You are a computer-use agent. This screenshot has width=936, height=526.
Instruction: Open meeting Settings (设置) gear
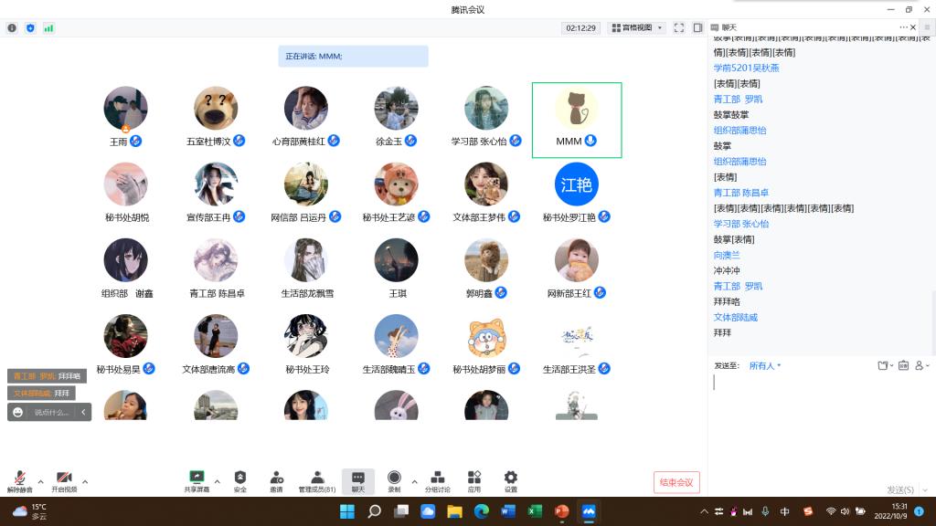pos(511,478)
